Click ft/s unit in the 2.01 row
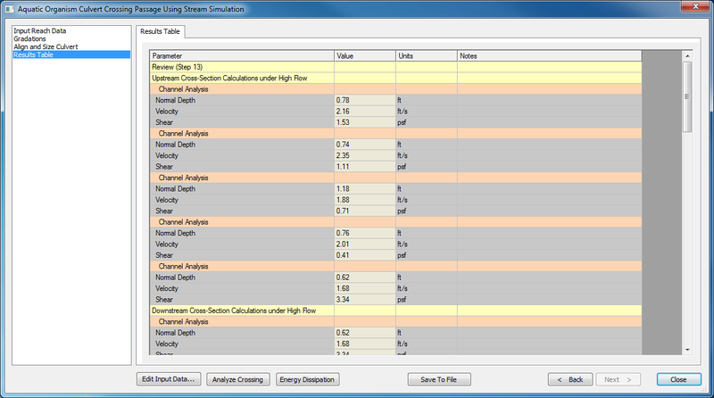 coord(403,245)
